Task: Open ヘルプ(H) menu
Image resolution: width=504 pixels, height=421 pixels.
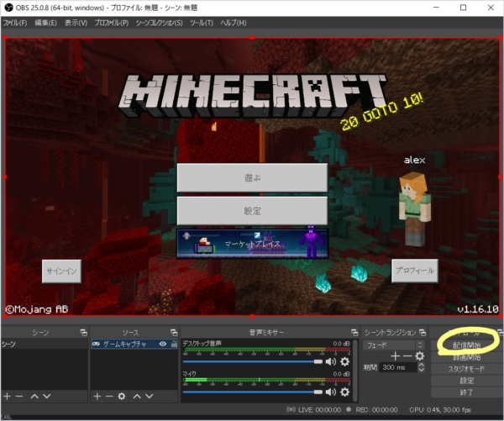Action: [234, 23]
